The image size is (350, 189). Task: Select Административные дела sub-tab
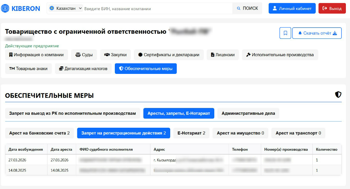[248, 113]
